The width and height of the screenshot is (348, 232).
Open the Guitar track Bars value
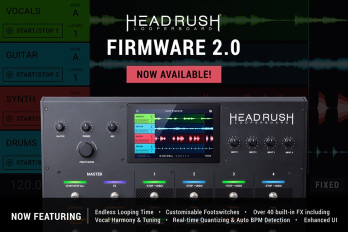[75, 57]
